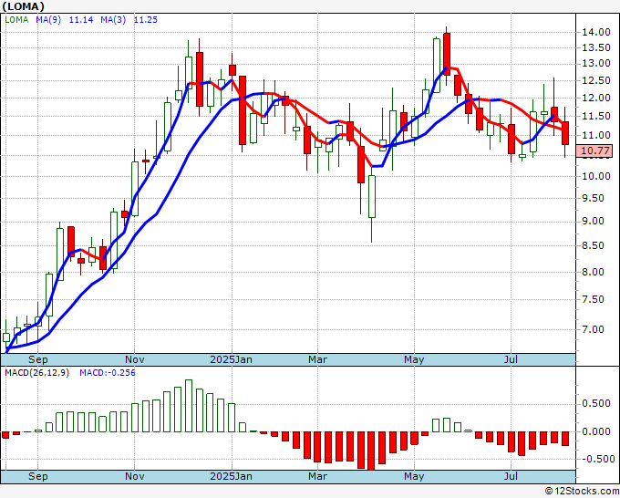
Task: Click the deepest red MACD histogram bar
Action: point(372,451)
